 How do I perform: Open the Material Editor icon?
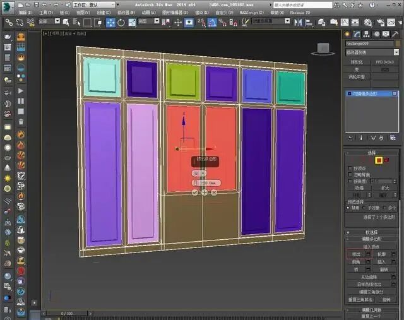tap(368, 23)
